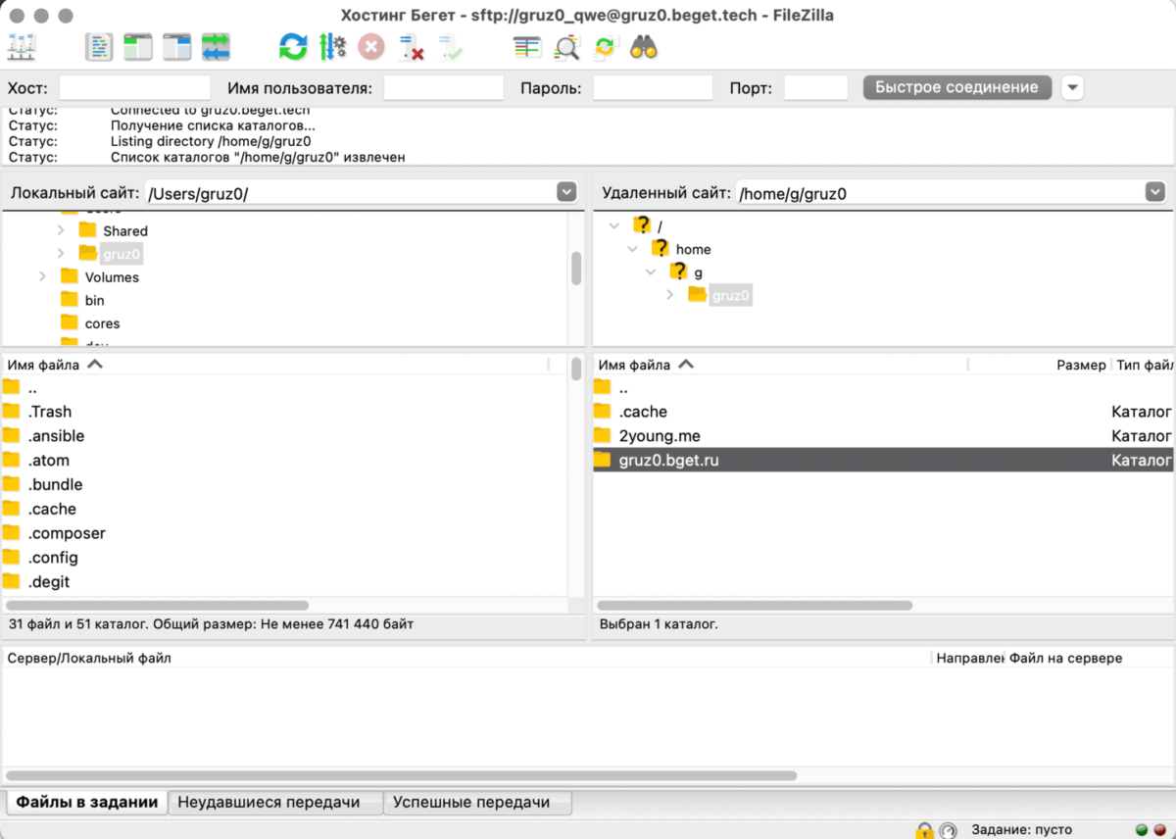
Task: Toggle transfer queue display icon
Action: (216, 46)
